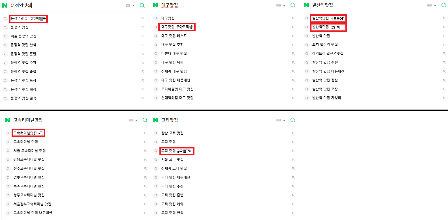Click the arrow icon next to 고터 맛집 예약
The height and width of the screenshot is (220, 448).
pos(293,204)
